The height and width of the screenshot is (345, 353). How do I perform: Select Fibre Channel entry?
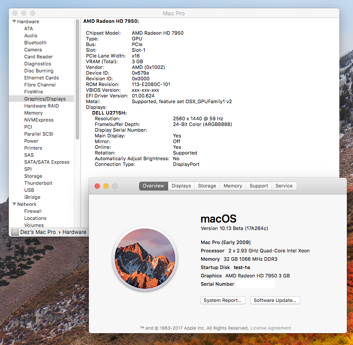[40, 85]
